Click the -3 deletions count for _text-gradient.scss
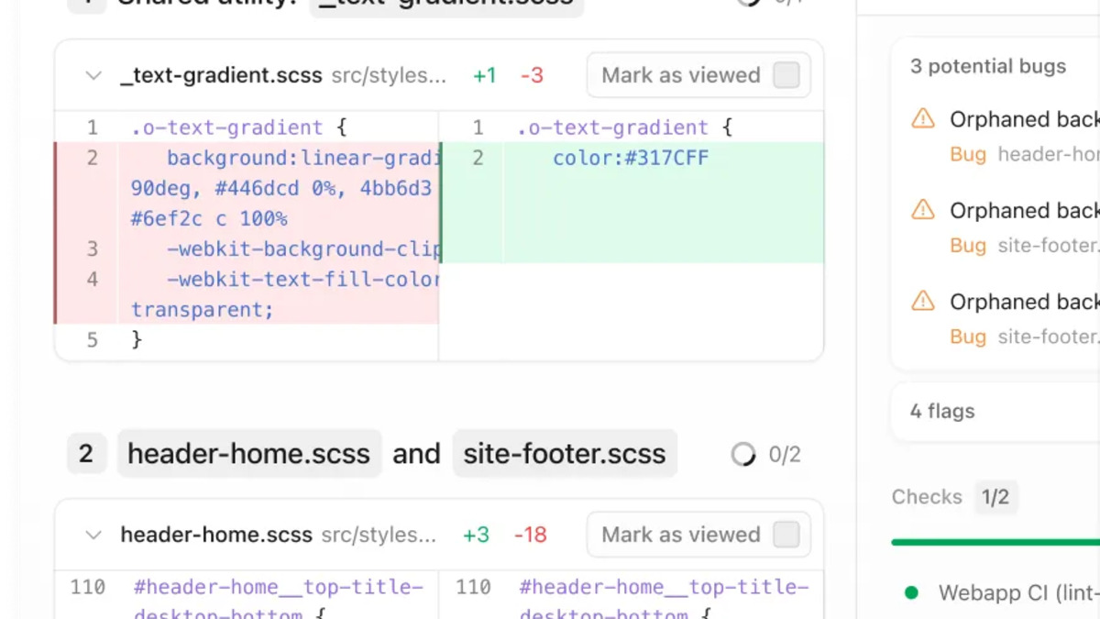Image resolution: width=1100 pixels, height=619 pixels. point(532,76)
